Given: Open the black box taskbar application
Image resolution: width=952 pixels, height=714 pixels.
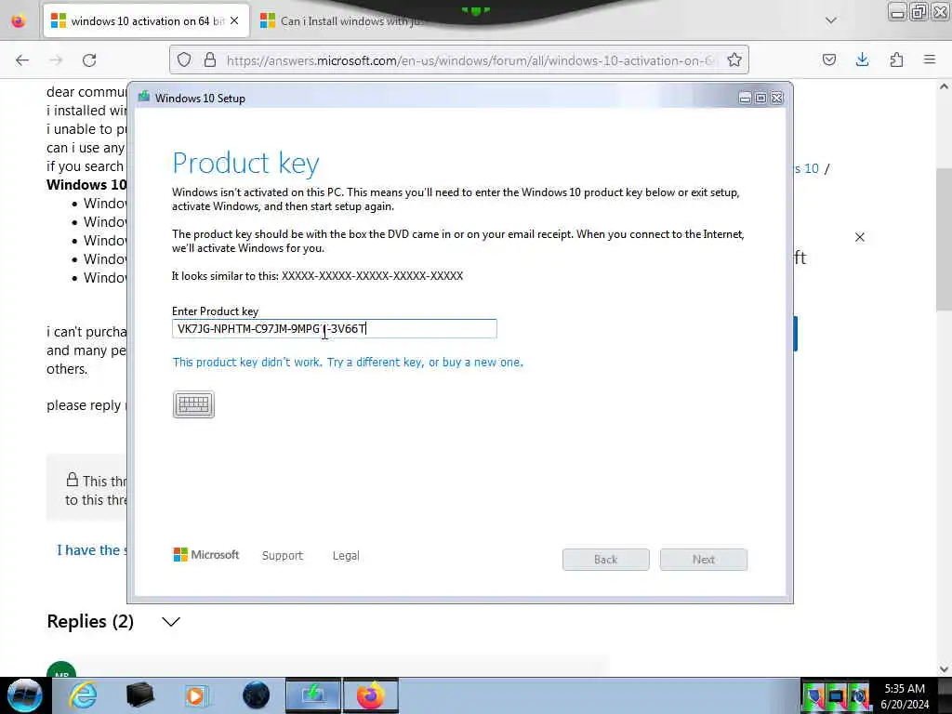Looking at the screenshot, I should click(x=140, y=695).
